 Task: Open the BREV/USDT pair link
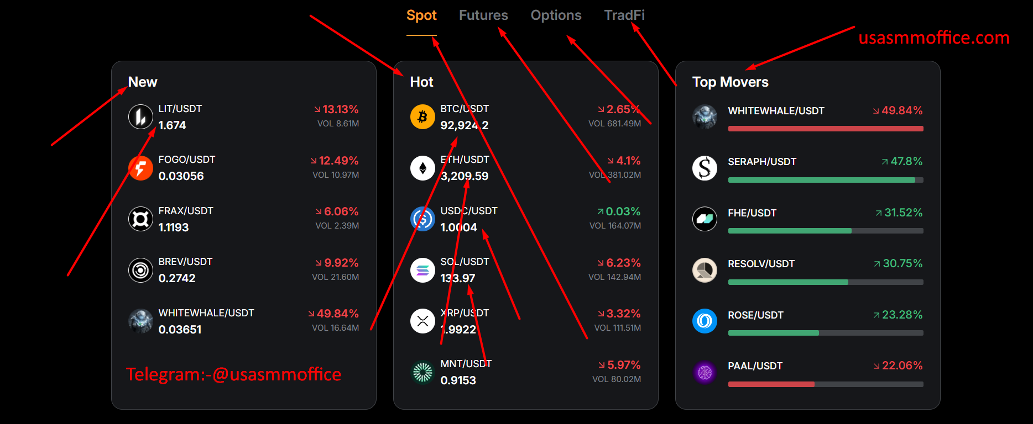(185, 262)
